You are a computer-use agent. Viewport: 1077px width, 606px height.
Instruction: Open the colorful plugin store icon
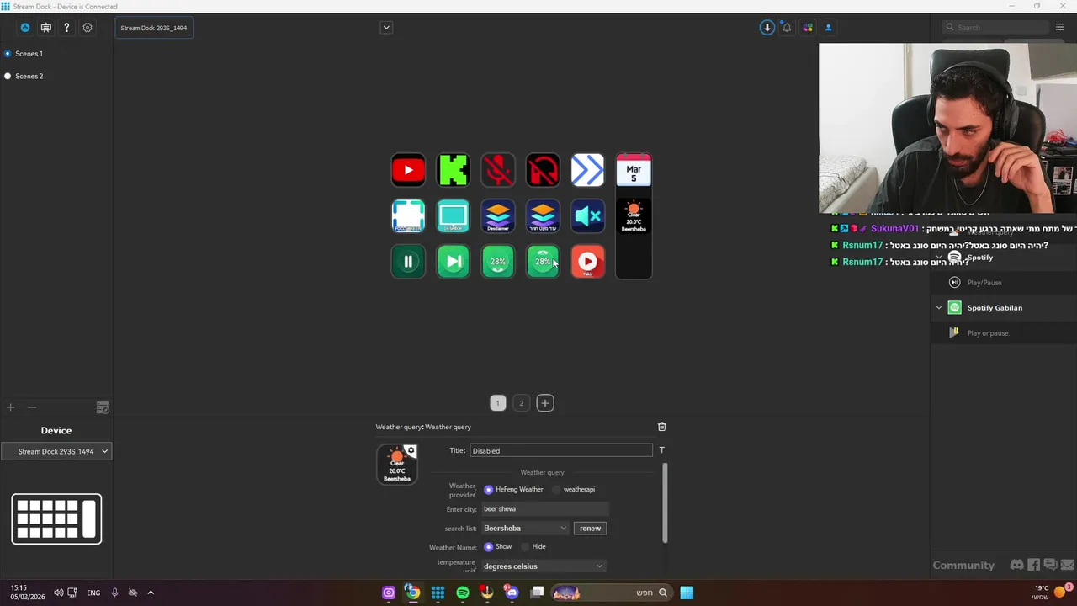(x=808, y=28)
